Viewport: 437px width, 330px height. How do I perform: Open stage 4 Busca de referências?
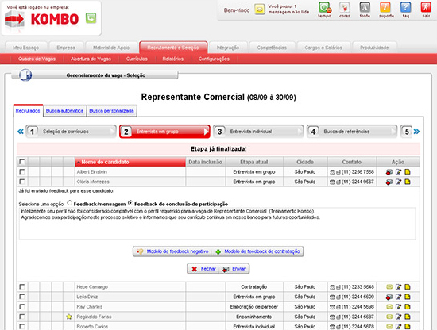352,132
